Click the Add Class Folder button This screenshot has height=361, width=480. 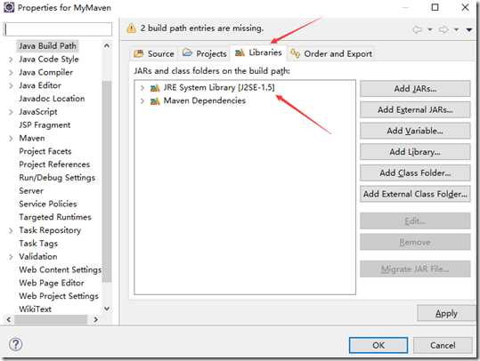tap(415, 173)
